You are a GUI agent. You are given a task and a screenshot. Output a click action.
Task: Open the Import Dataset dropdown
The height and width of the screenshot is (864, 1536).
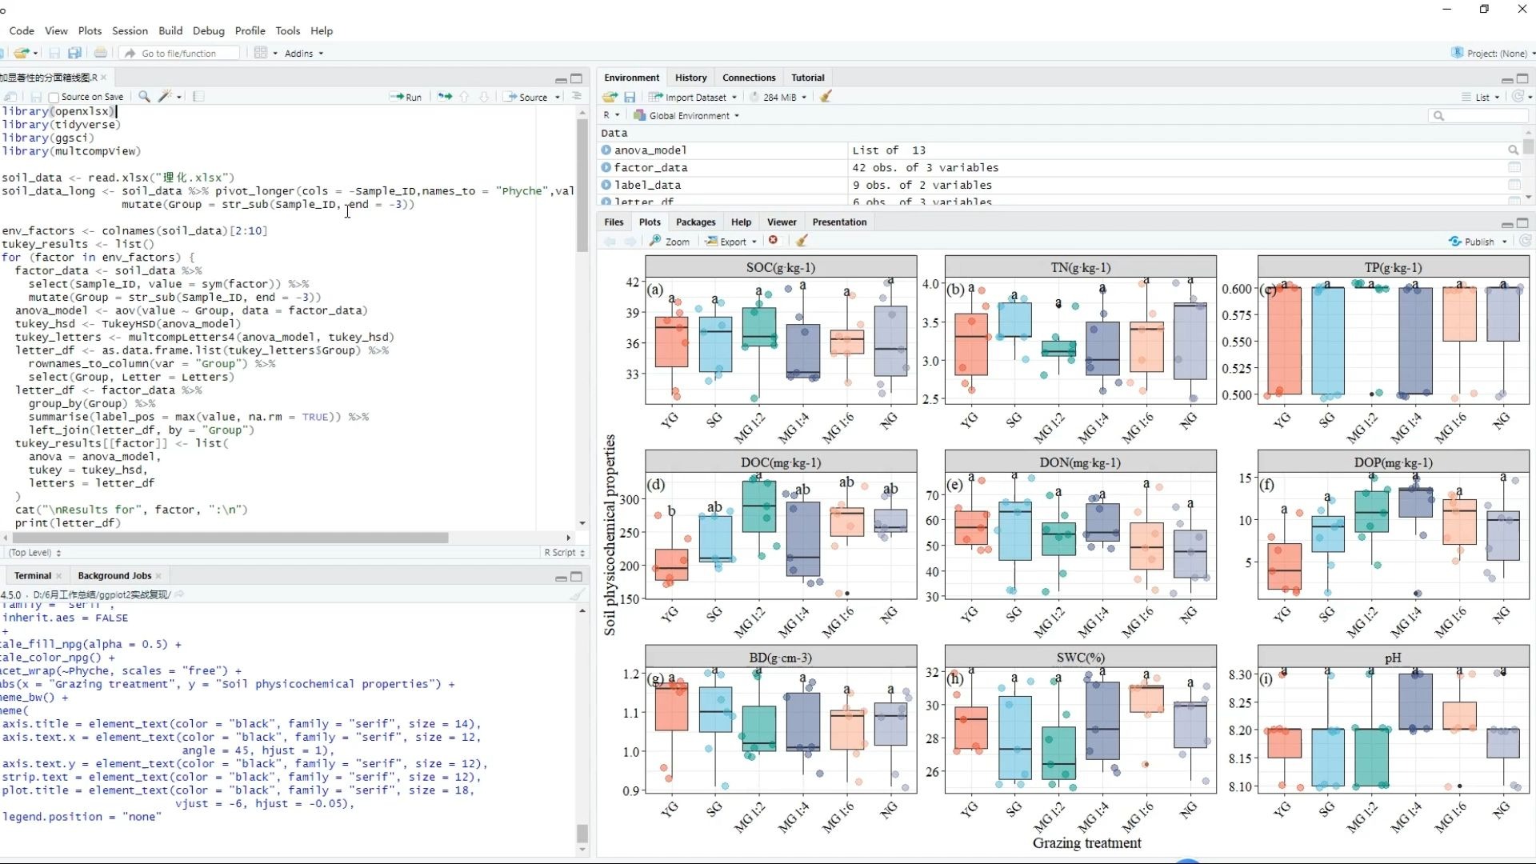click(694, 97)
